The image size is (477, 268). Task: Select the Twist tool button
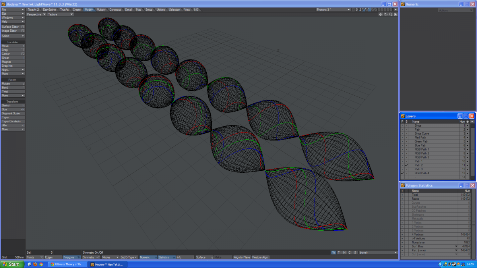[x=13, y=91]
